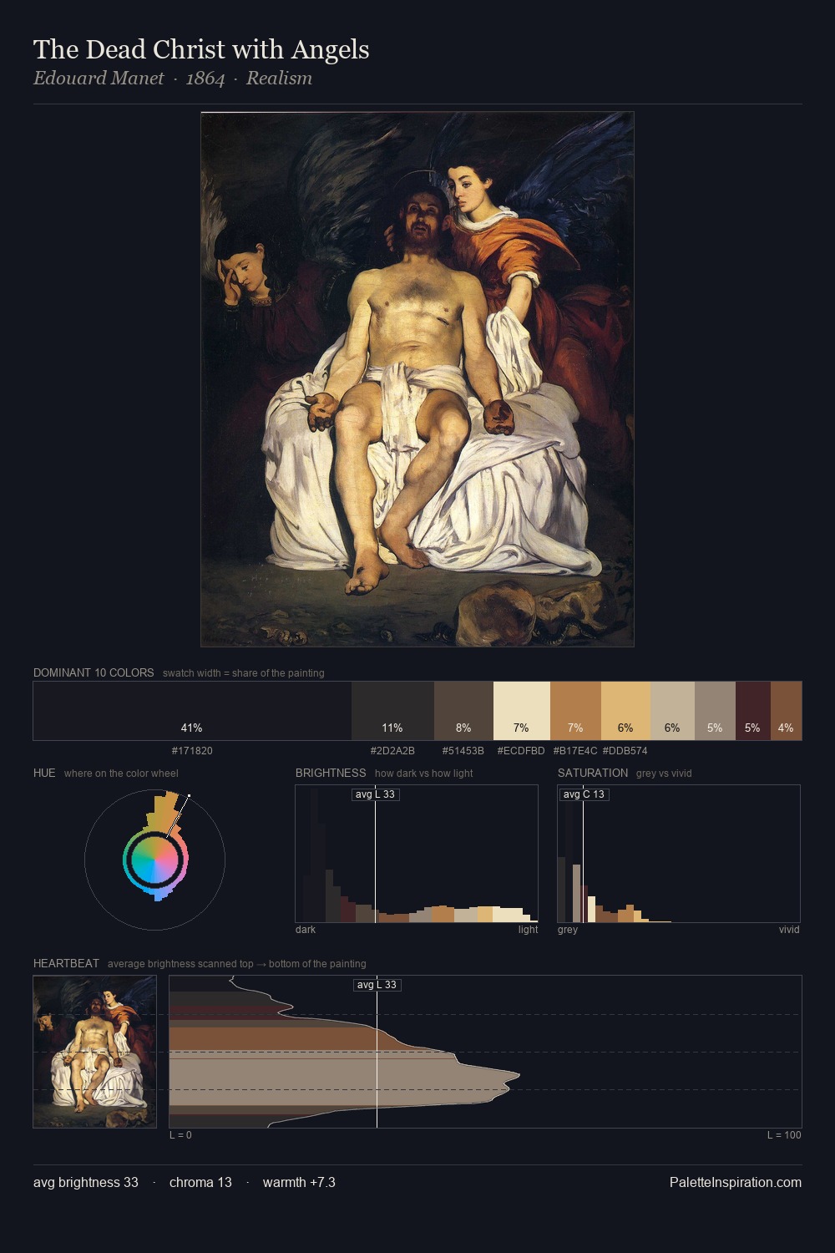Viewport: 835px width, 1253px height.
Task: Click the 'SATURATION' section heading
Action: (593, 773)
